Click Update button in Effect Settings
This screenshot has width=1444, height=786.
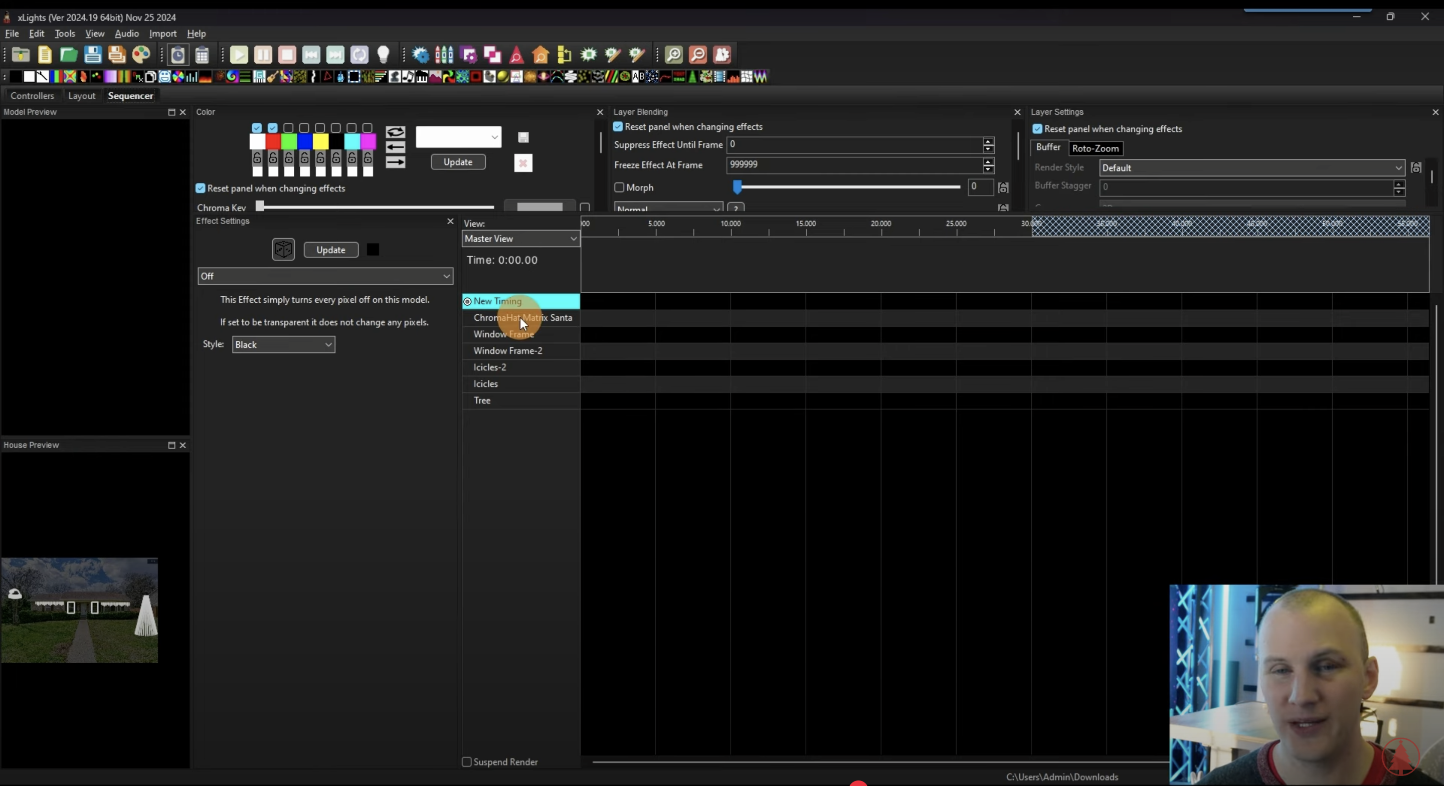coord(331,250)
